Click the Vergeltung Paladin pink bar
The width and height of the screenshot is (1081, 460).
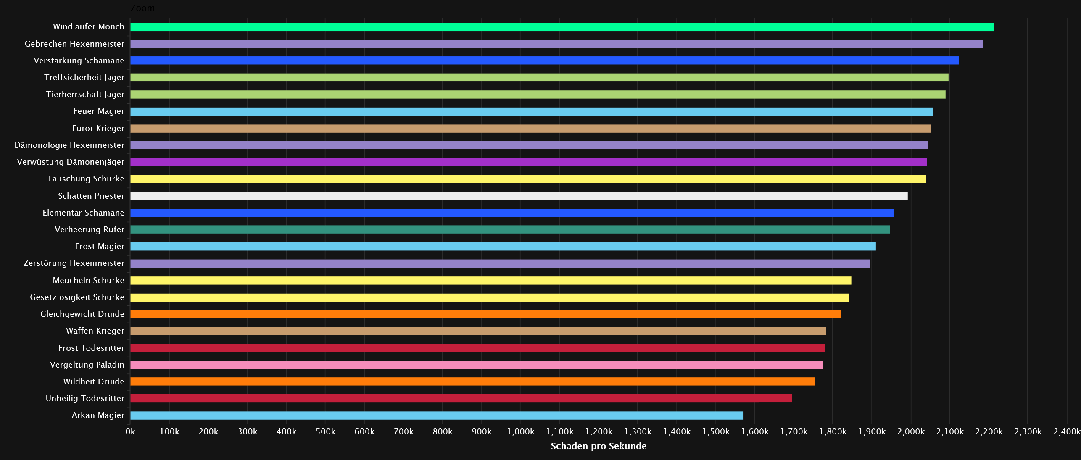click(477, 365)
